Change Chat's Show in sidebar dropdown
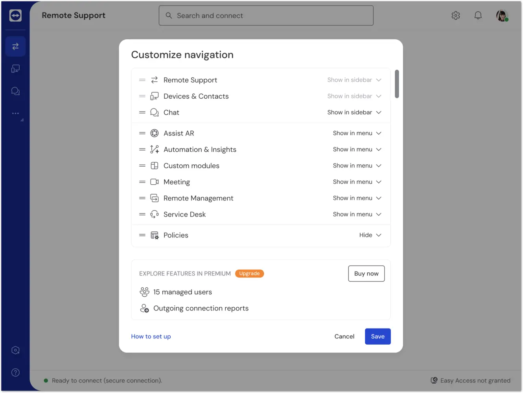523x393 pixels. click(x=354, y=112)
